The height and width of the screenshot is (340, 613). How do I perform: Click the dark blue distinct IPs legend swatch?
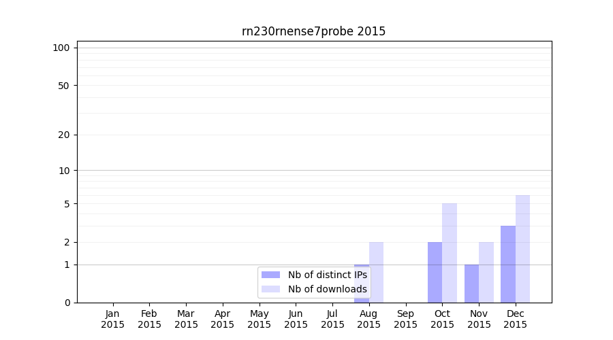pyautogui.click(x=270, y=275)
